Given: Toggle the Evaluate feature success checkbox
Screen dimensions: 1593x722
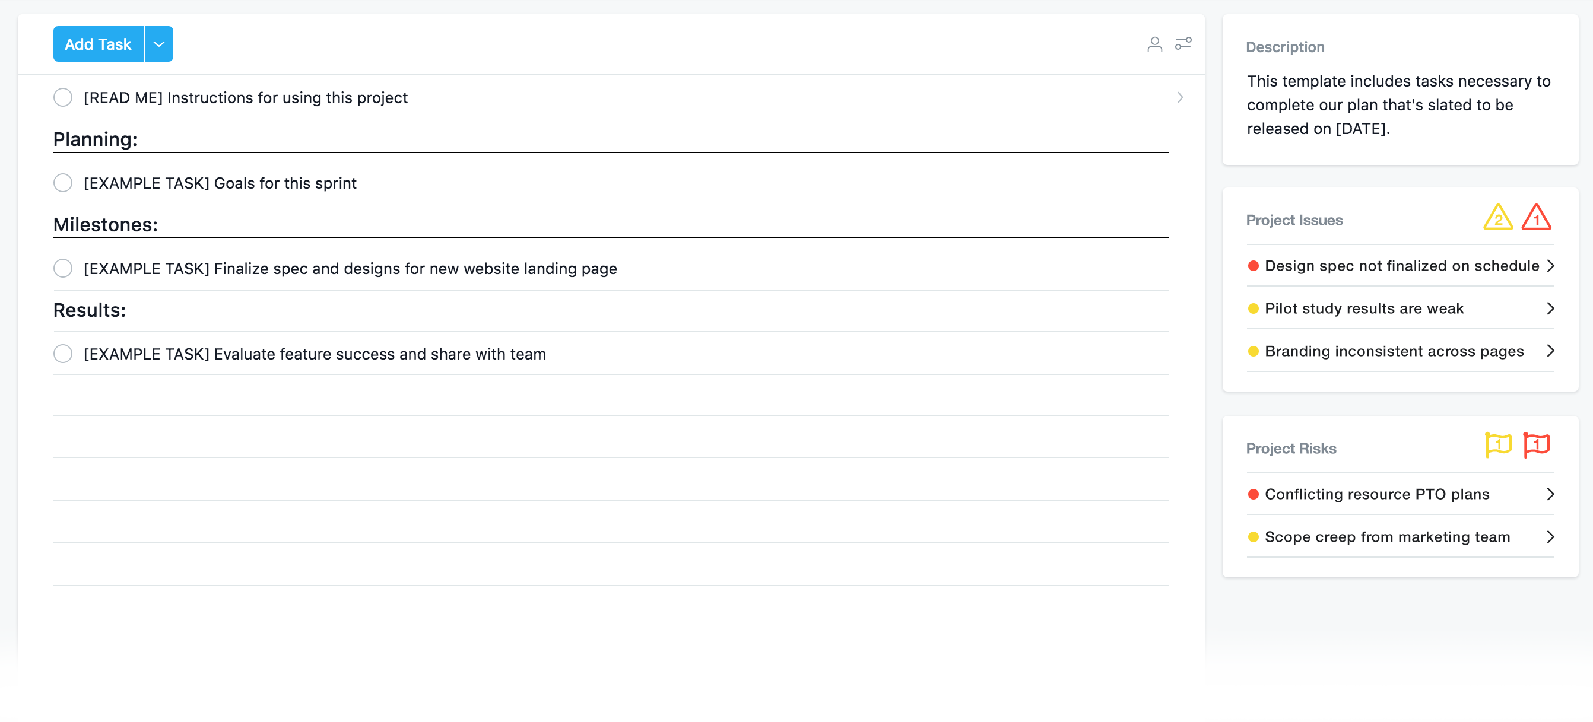Looking at the screenshot, I should (x=62, y=354).
